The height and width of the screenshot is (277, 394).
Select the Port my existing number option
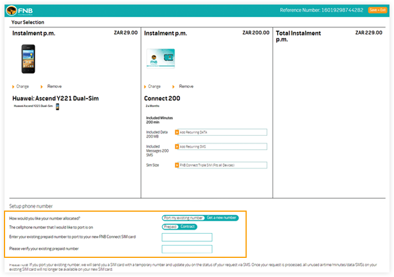tap(182, 218)
